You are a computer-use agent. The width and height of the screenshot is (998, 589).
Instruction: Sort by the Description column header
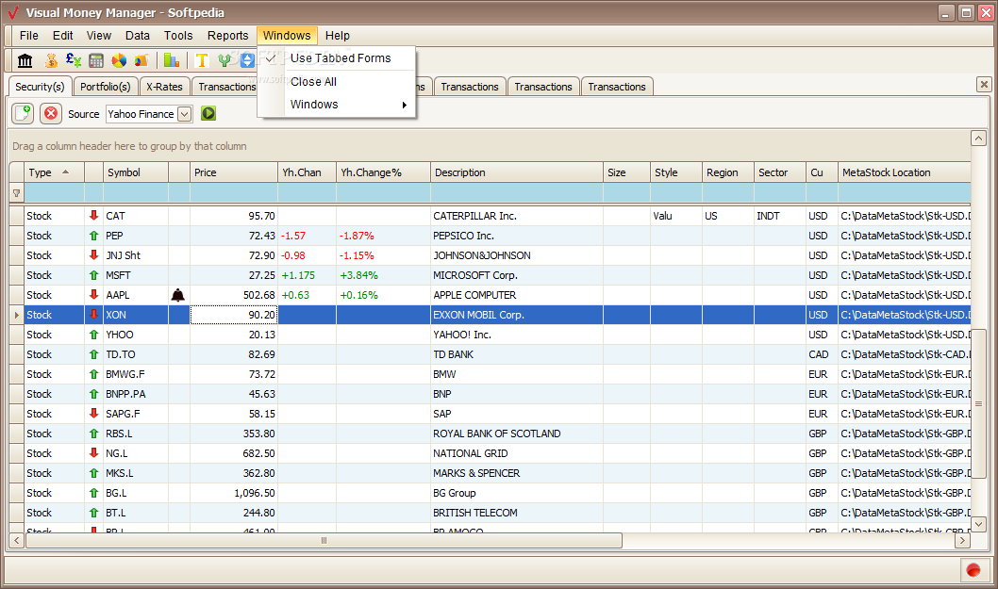517,172
